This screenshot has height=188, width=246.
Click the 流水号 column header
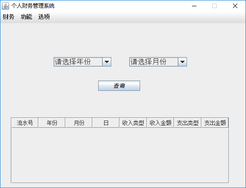pos(25,123)
